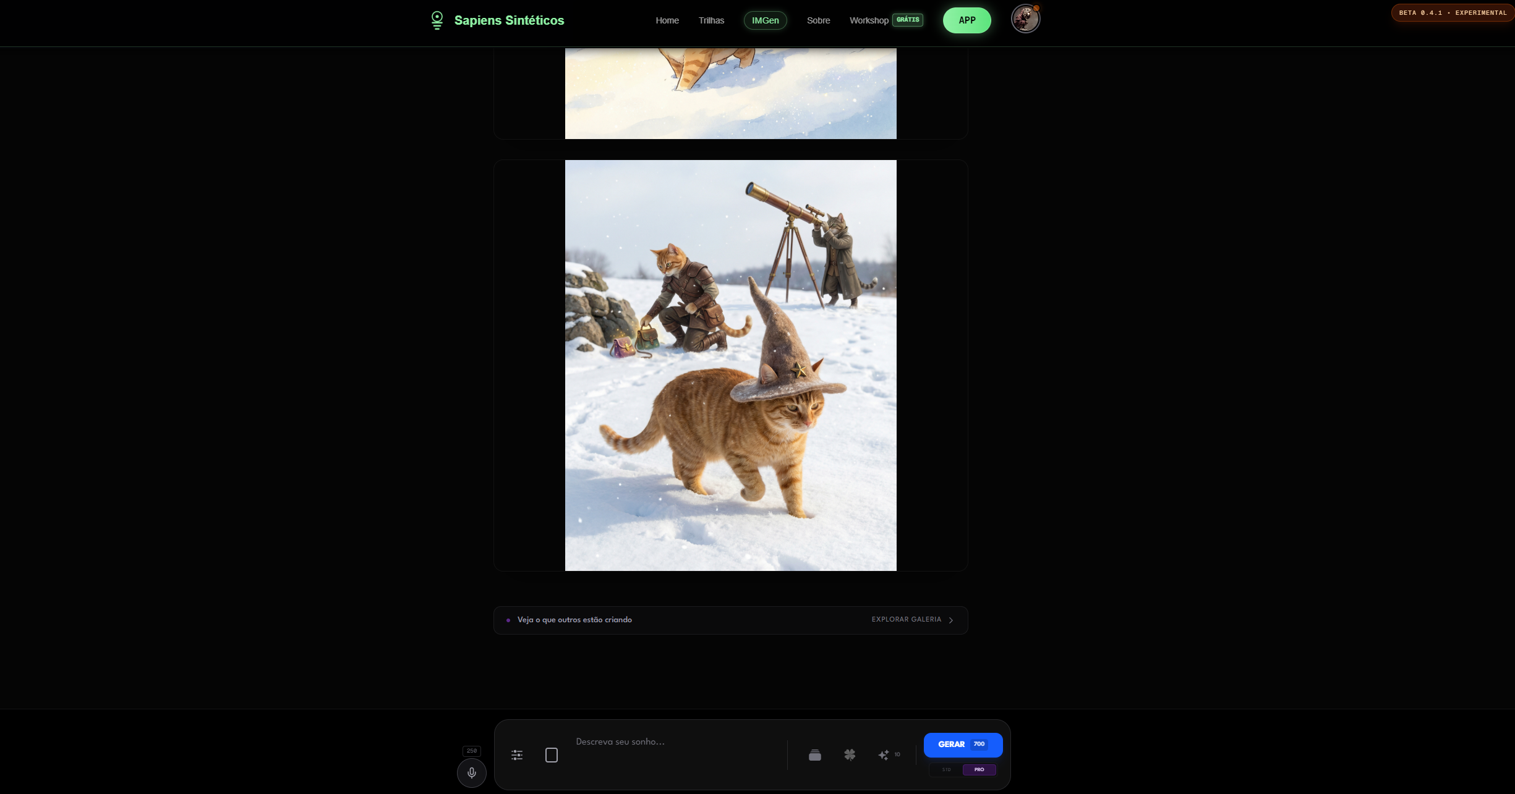Click the sparkles enhance icon
The image size is (1515, 794).
[x=884, y=754]
